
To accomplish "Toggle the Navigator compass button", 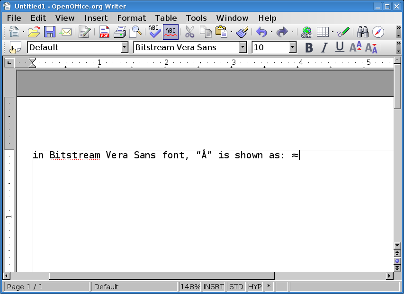I will (x=378, y=32).
